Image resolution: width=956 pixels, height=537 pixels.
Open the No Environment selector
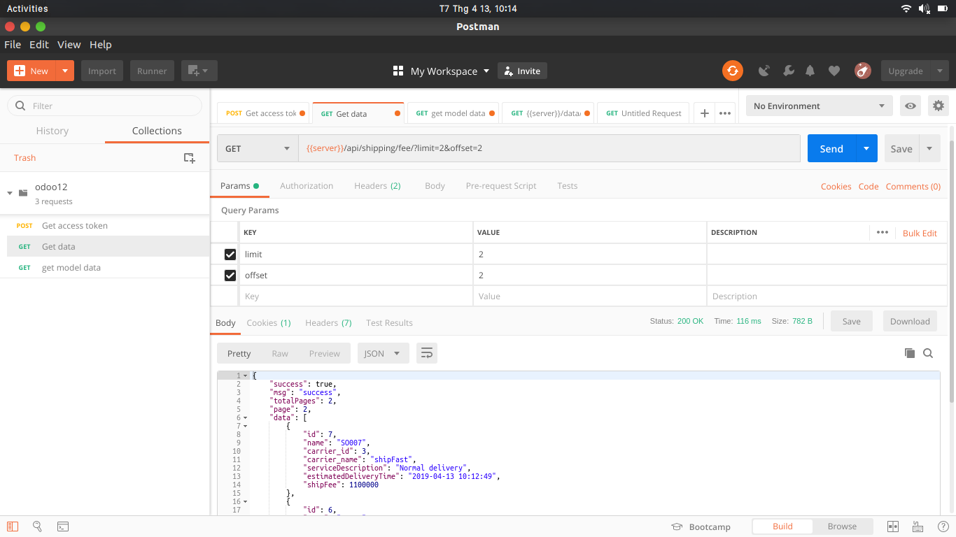click(x=819, y=106)
